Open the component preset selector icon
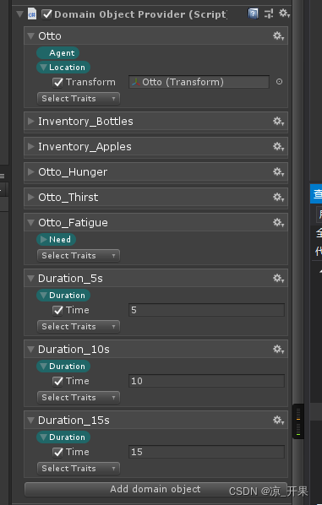 269,14
